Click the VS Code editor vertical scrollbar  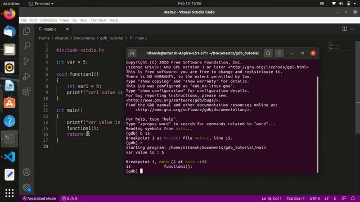[358, 87]
